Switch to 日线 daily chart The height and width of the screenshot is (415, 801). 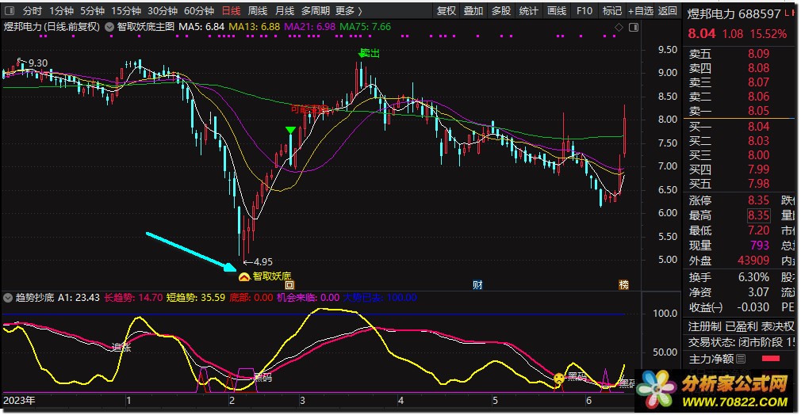(x=231, y=11)
